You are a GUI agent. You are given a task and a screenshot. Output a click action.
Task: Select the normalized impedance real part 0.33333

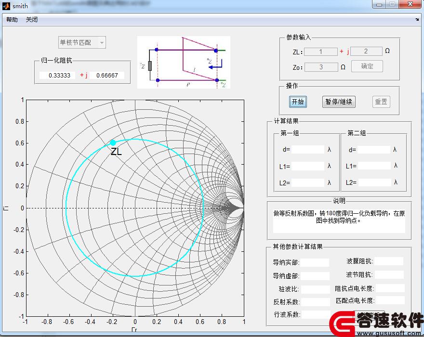tap(57, 75)
